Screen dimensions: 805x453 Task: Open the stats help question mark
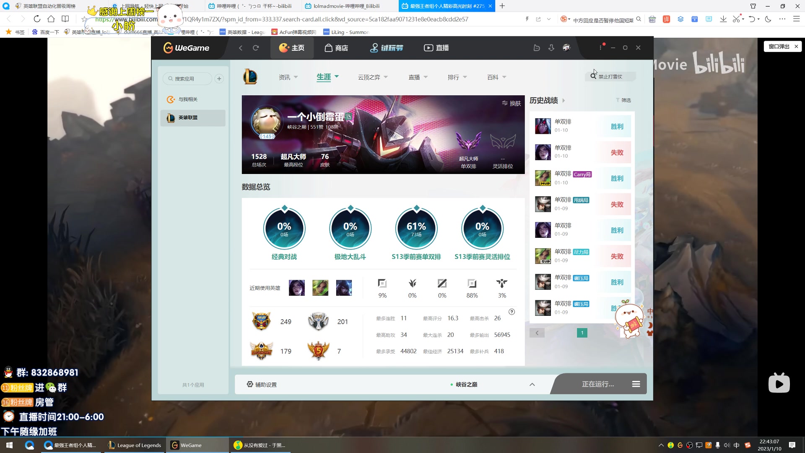[x=512, y=312]
